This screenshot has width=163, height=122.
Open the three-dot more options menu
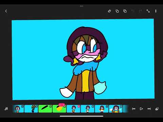pyautogui.click(x=156, y=11)
